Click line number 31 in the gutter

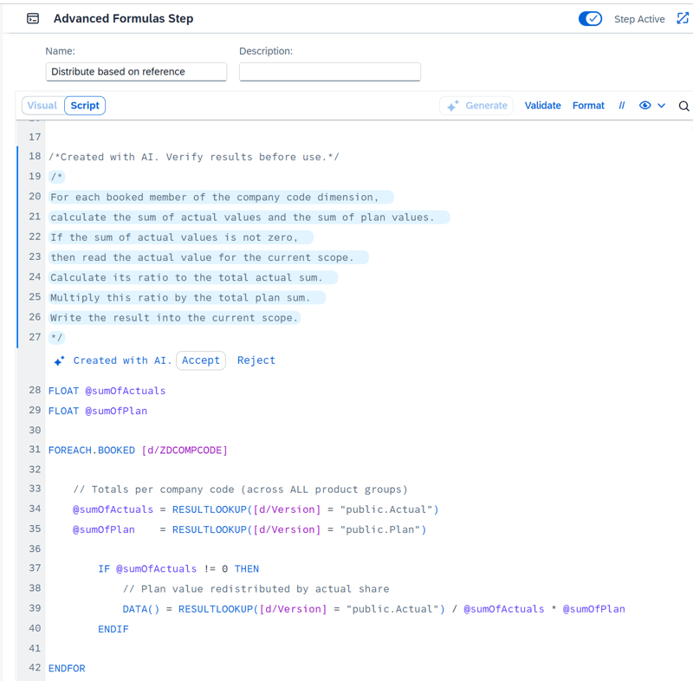[x=35, y=450]
